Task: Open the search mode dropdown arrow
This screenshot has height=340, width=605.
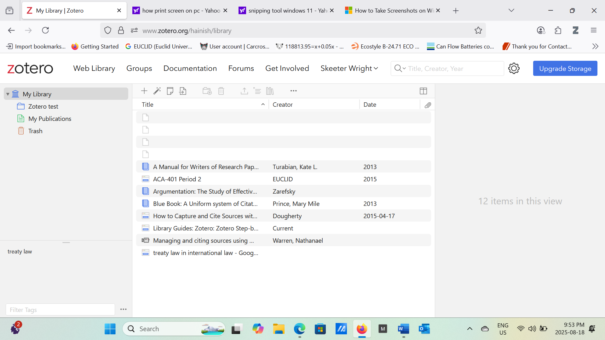Action: click(404, 68)
